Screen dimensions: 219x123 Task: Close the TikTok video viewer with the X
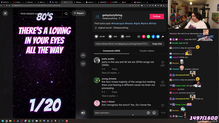[x=5, y=13]
